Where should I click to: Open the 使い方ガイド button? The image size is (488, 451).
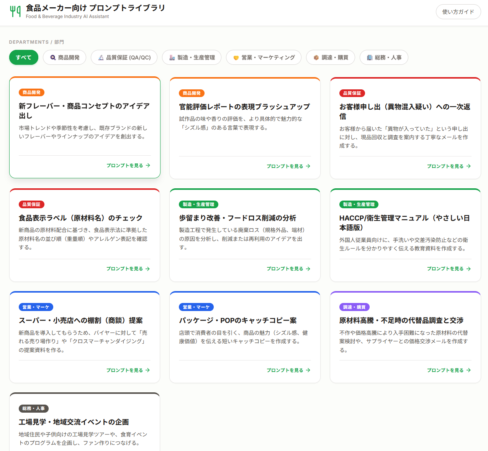458,12
